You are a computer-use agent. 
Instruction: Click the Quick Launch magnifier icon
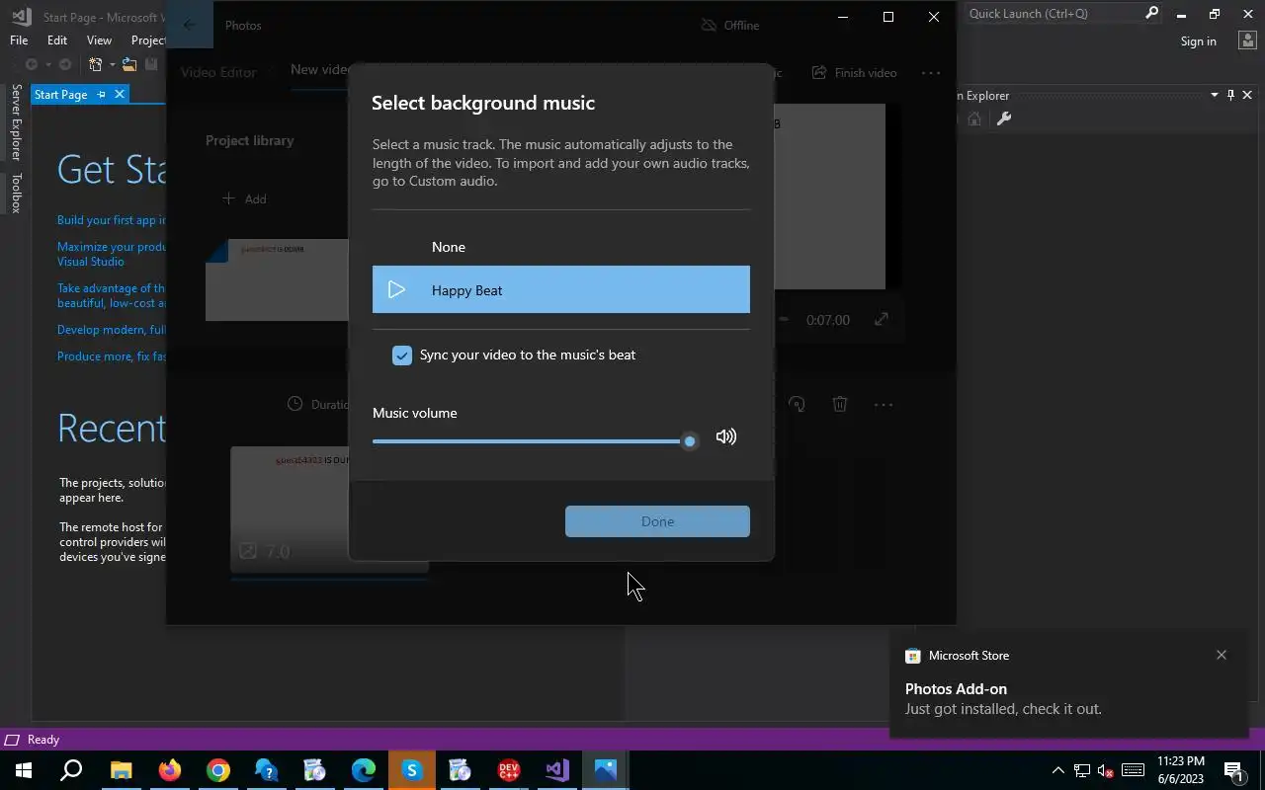1151,14
